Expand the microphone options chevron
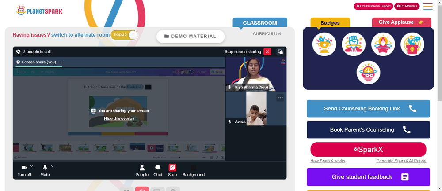Viewport: 442px width, 191px height. [x=52, y=166]
